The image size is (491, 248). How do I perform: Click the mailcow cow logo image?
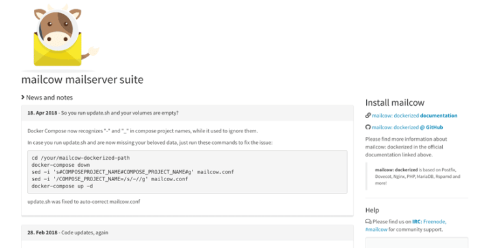click(x=59, y=38)
